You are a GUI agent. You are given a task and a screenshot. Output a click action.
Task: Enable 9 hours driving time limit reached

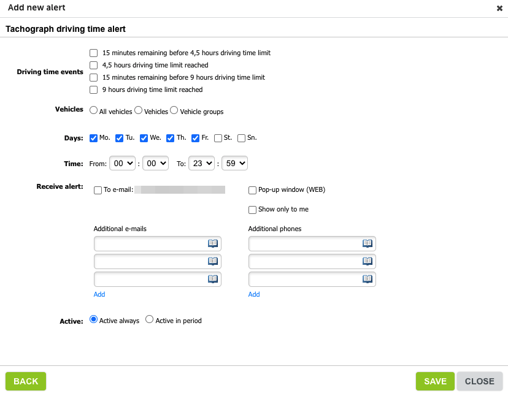[94, 89]
